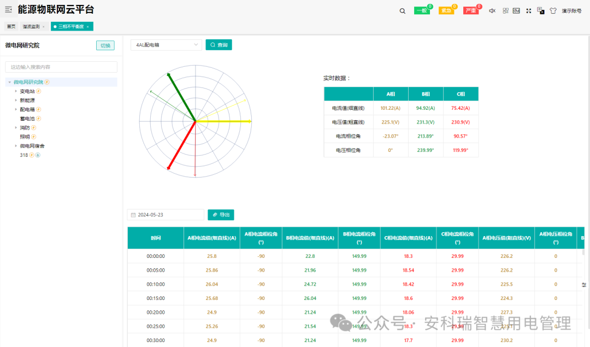590x347 pixels.
Task: Expand the 微电网宿舍 tree node
Action: click(x=16, y=146)
